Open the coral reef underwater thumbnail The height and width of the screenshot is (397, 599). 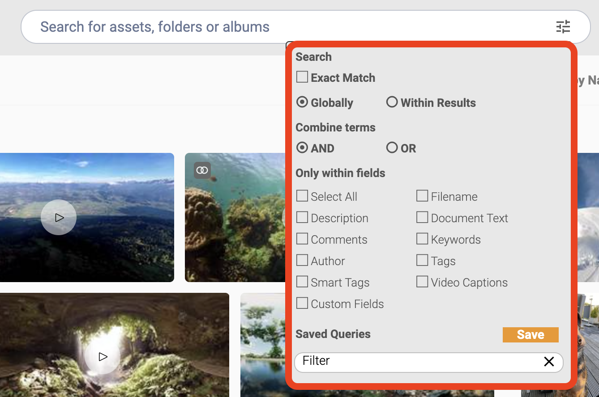pos(235,218)
